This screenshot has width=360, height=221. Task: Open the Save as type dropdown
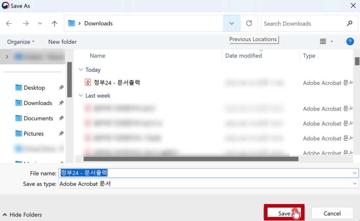(x=354, y=184)
